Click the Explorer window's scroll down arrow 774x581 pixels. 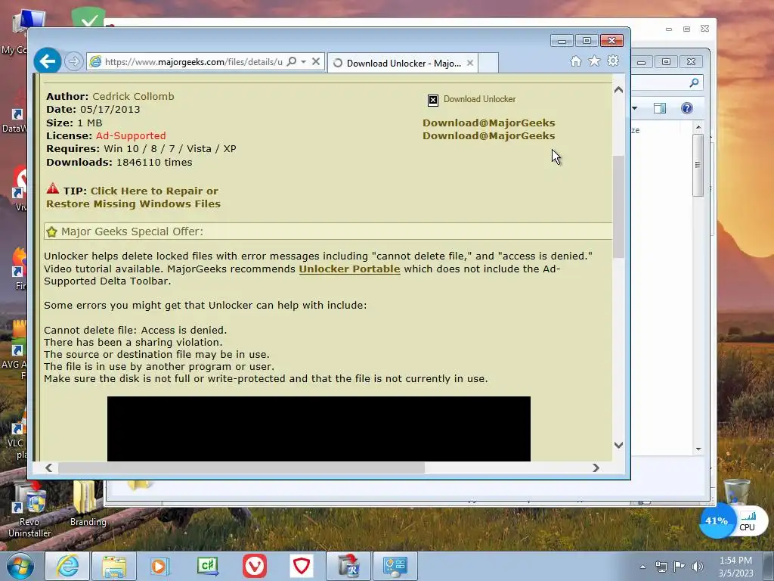click(698, 449)
